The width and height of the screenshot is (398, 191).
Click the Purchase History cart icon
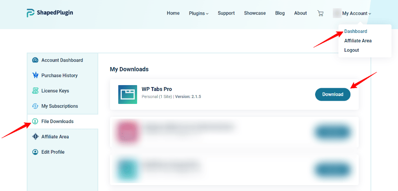coord(35,75)
